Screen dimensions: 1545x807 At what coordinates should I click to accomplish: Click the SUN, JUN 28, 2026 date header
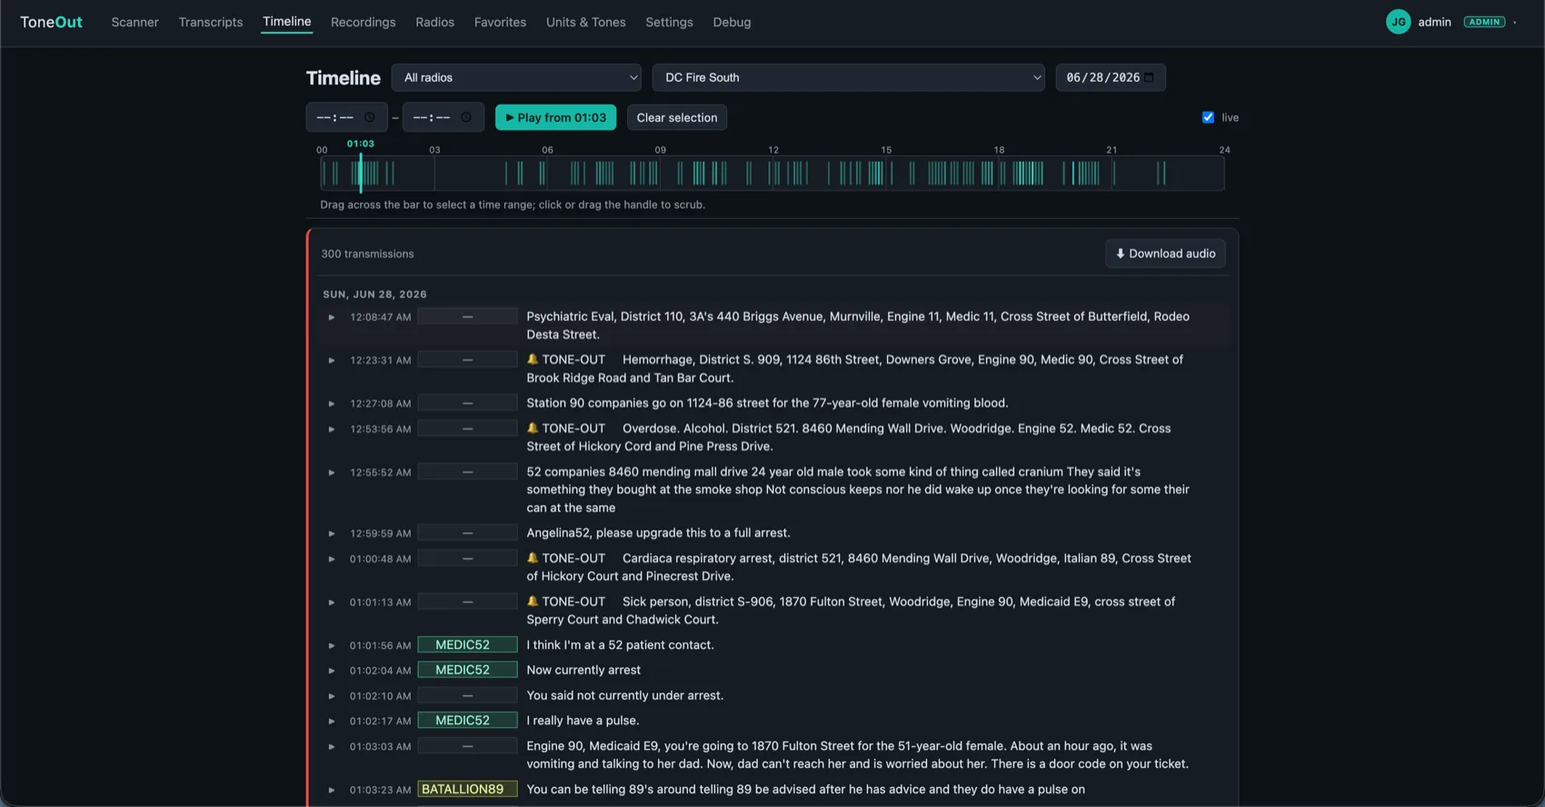pyautogui.click(x=374, y=294)
